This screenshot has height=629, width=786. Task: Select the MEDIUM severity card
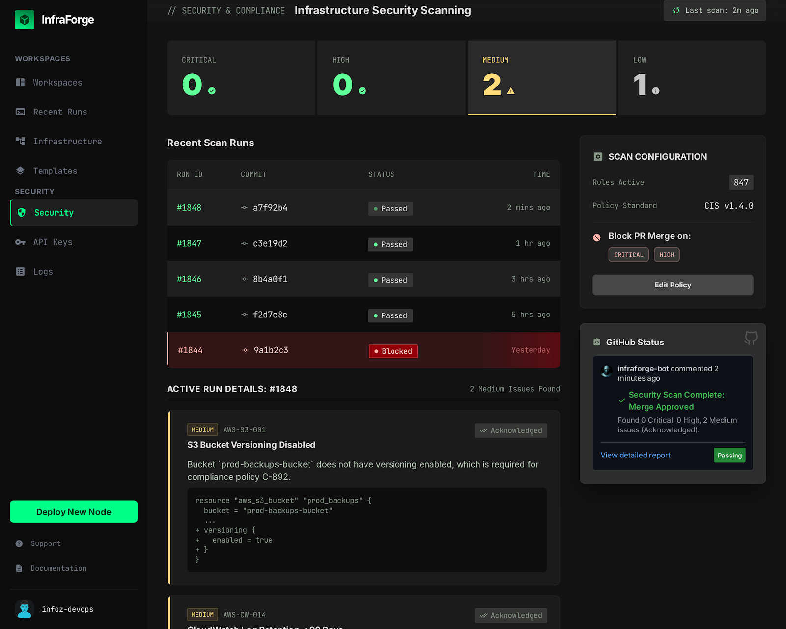[x=542, y=78]
